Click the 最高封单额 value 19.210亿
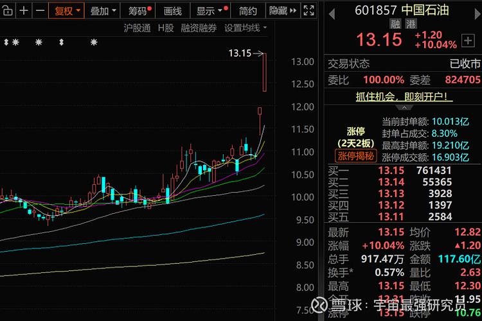Image resolution: width=482 pixels, height=321 pixels. pos(451,145)
